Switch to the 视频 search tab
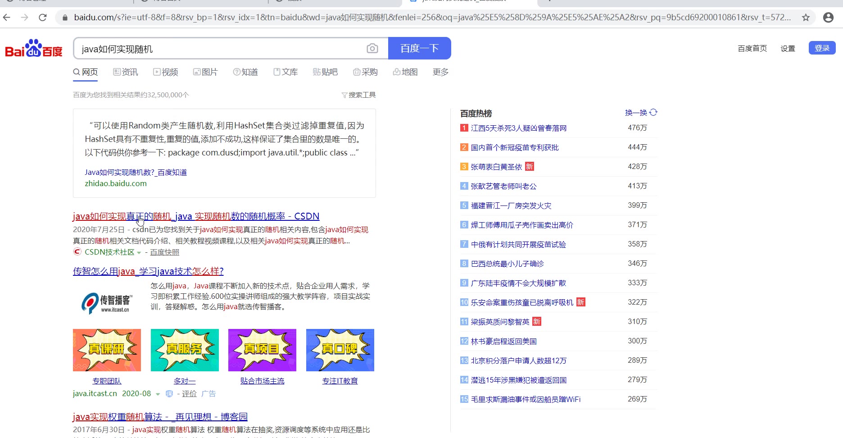The height and width of the screenshot is (438, 843). coord(166,72)
